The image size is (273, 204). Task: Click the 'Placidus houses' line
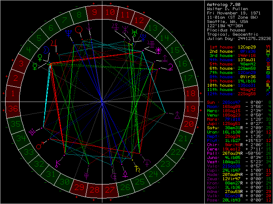tap(226, 30)
